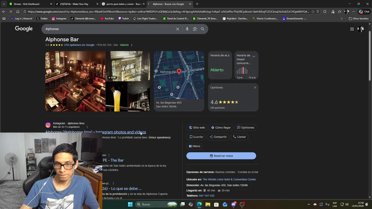
Task: Show more bookmarks bar overflow chevron
Action: (341, 19)
